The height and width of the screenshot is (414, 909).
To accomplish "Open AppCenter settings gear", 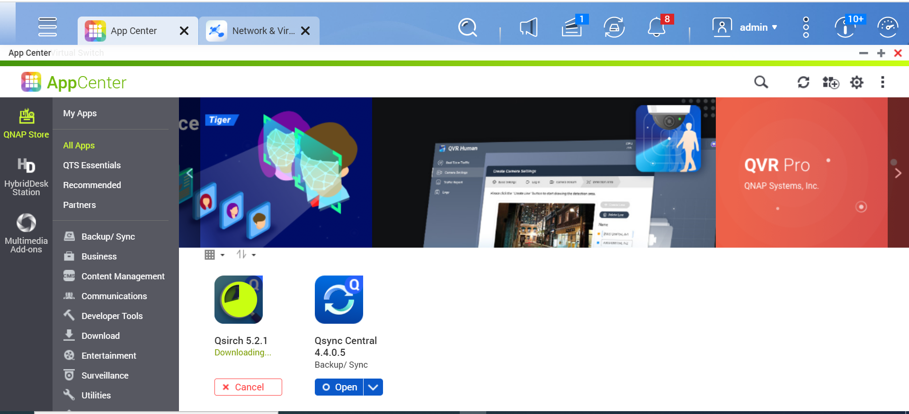I will pyautogui.click(x=856, y=82).
